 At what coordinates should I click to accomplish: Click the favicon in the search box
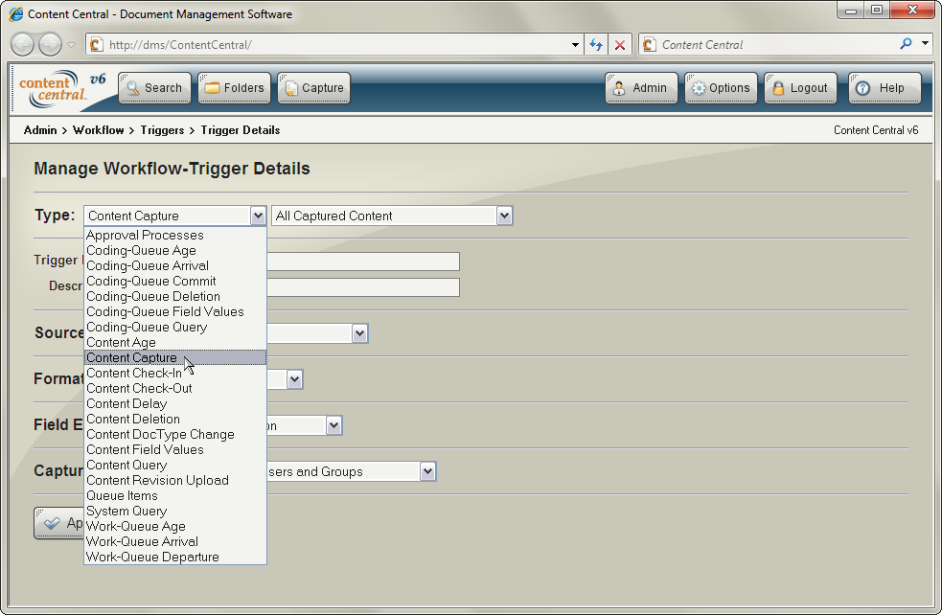pyautogui.click(x=649, y=44)
